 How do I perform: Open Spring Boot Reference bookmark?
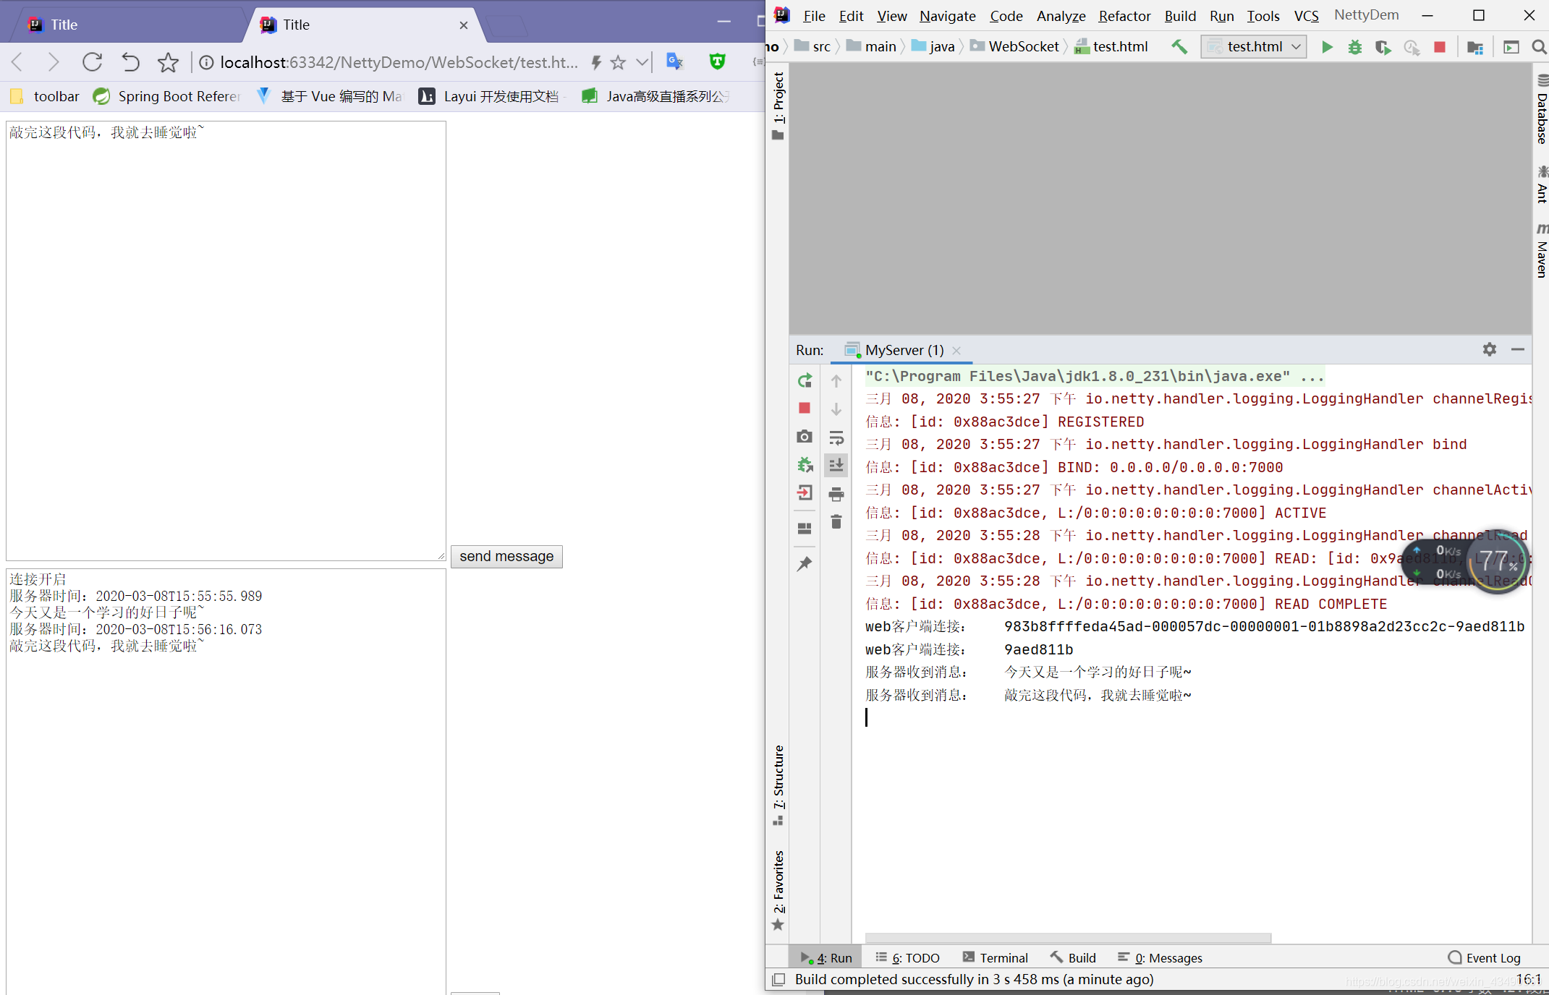(167, 96)
